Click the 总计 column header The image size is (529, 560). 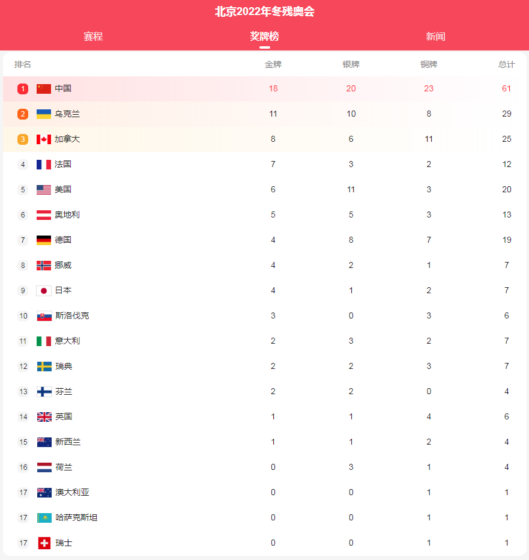(507, 65)
